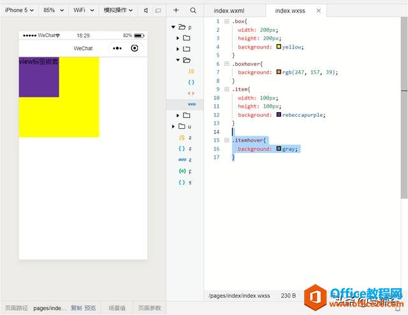This screenshot has width=408, height=315.
Task: Fold the .boxhover rule block
Action: [226, 64]
